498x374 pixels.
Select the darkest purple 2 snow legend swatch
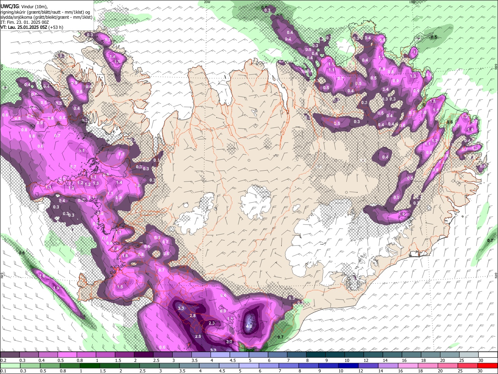pos(144,355)
